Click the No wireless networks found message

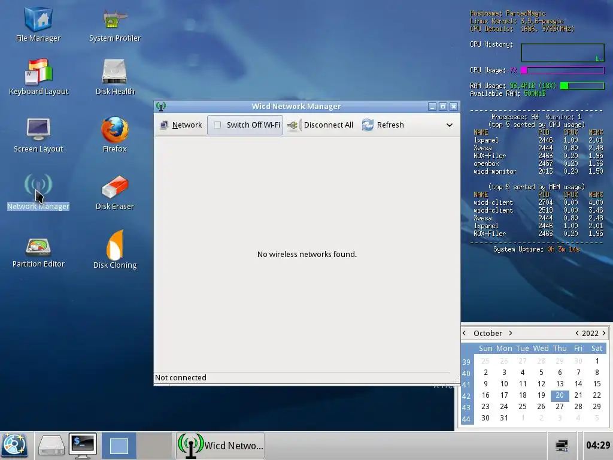(307, 254)
